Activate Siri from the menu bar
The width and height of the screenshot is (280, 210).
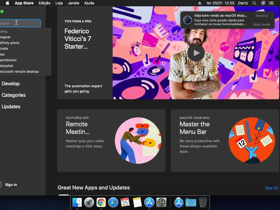point(263,3)
